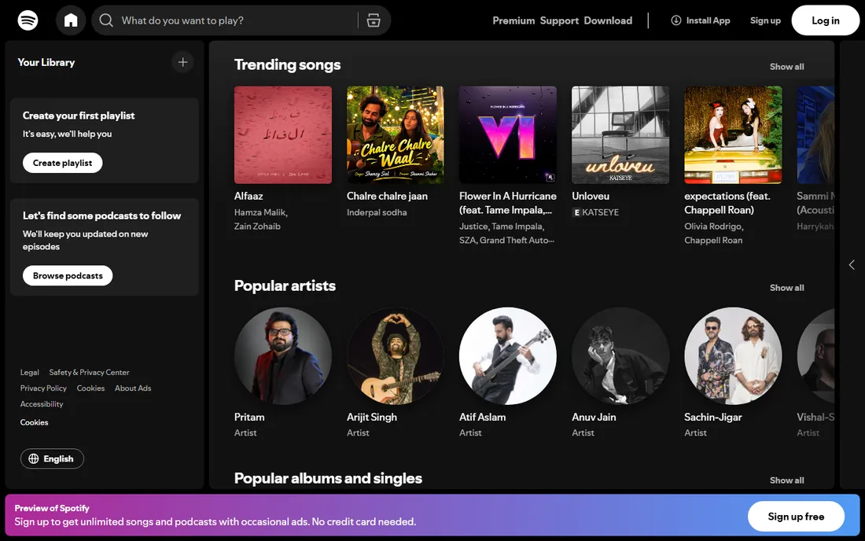Open the Accessibility link
Screen dimensions: 865x541
point(42,404)
